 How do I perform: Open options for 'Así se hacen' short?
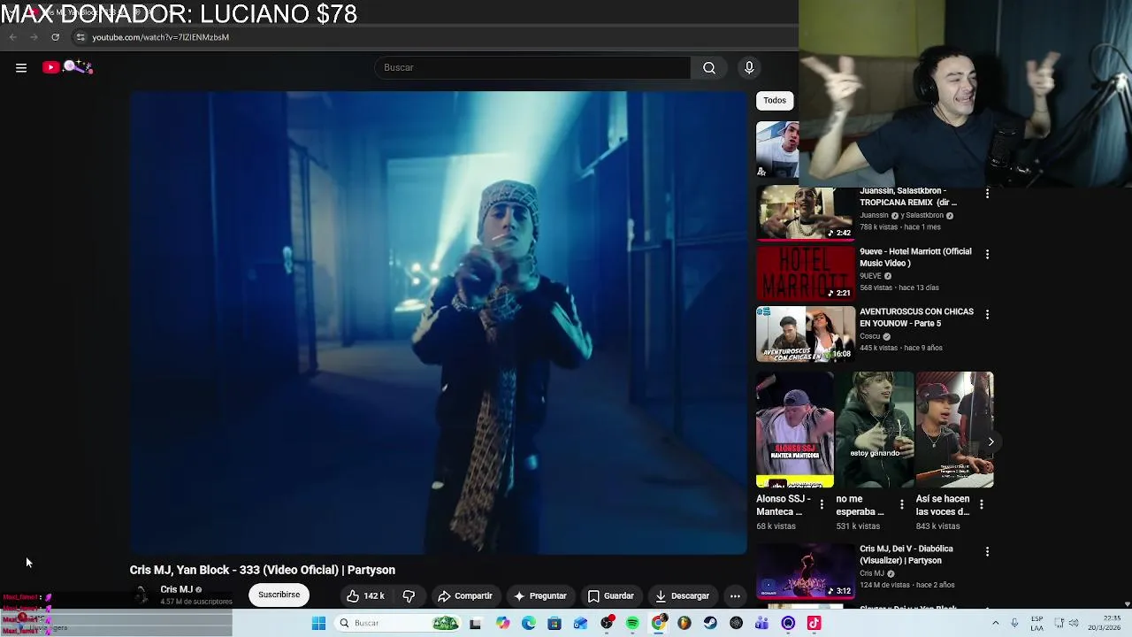[x=981, y=504]
